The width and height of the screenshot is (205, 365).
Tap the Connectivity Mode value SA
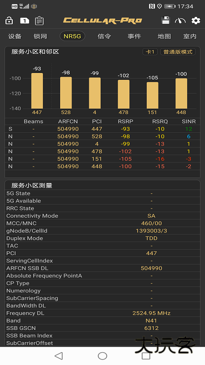coord(151,216)
